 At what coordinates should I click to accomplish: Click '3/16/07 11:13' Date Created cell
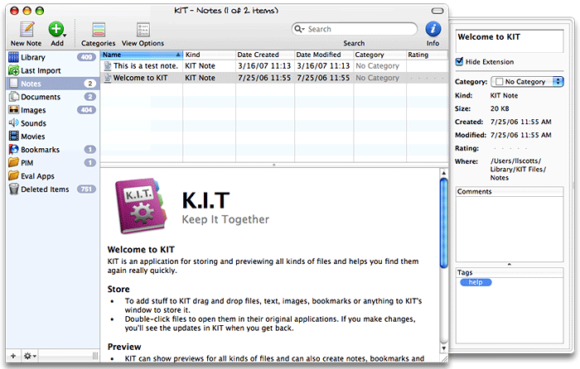[x=264, y=65]
